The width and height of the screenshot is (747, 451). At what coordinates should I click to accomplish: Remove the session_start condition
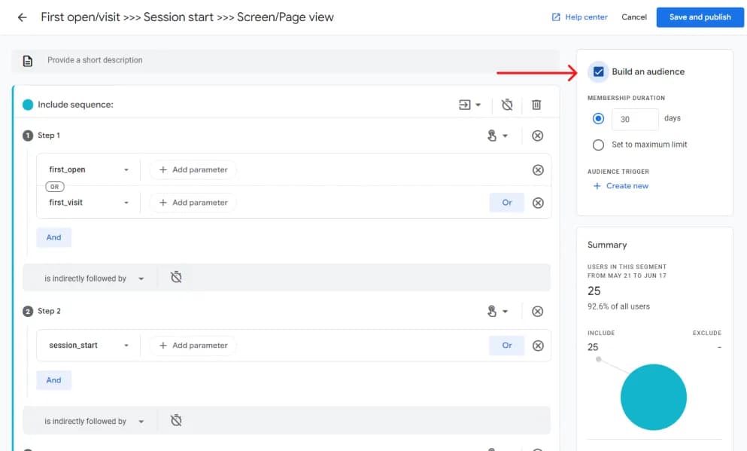coord(538,346)
